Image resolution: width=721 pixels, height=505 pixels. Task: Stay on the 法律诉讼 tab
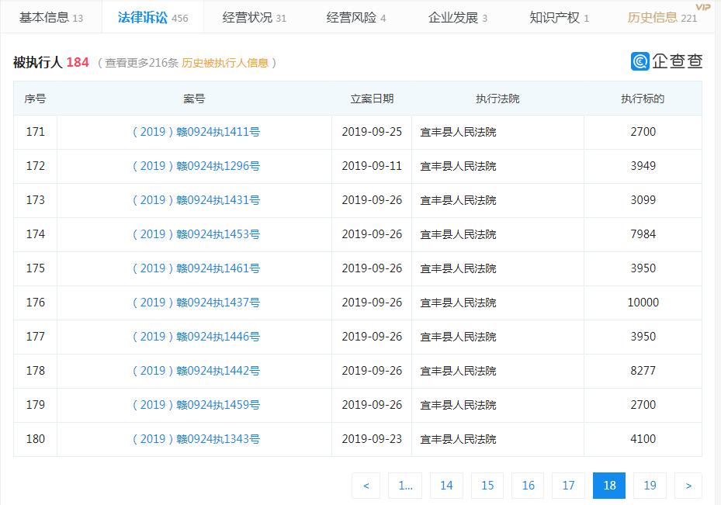[x=144, y=16]
